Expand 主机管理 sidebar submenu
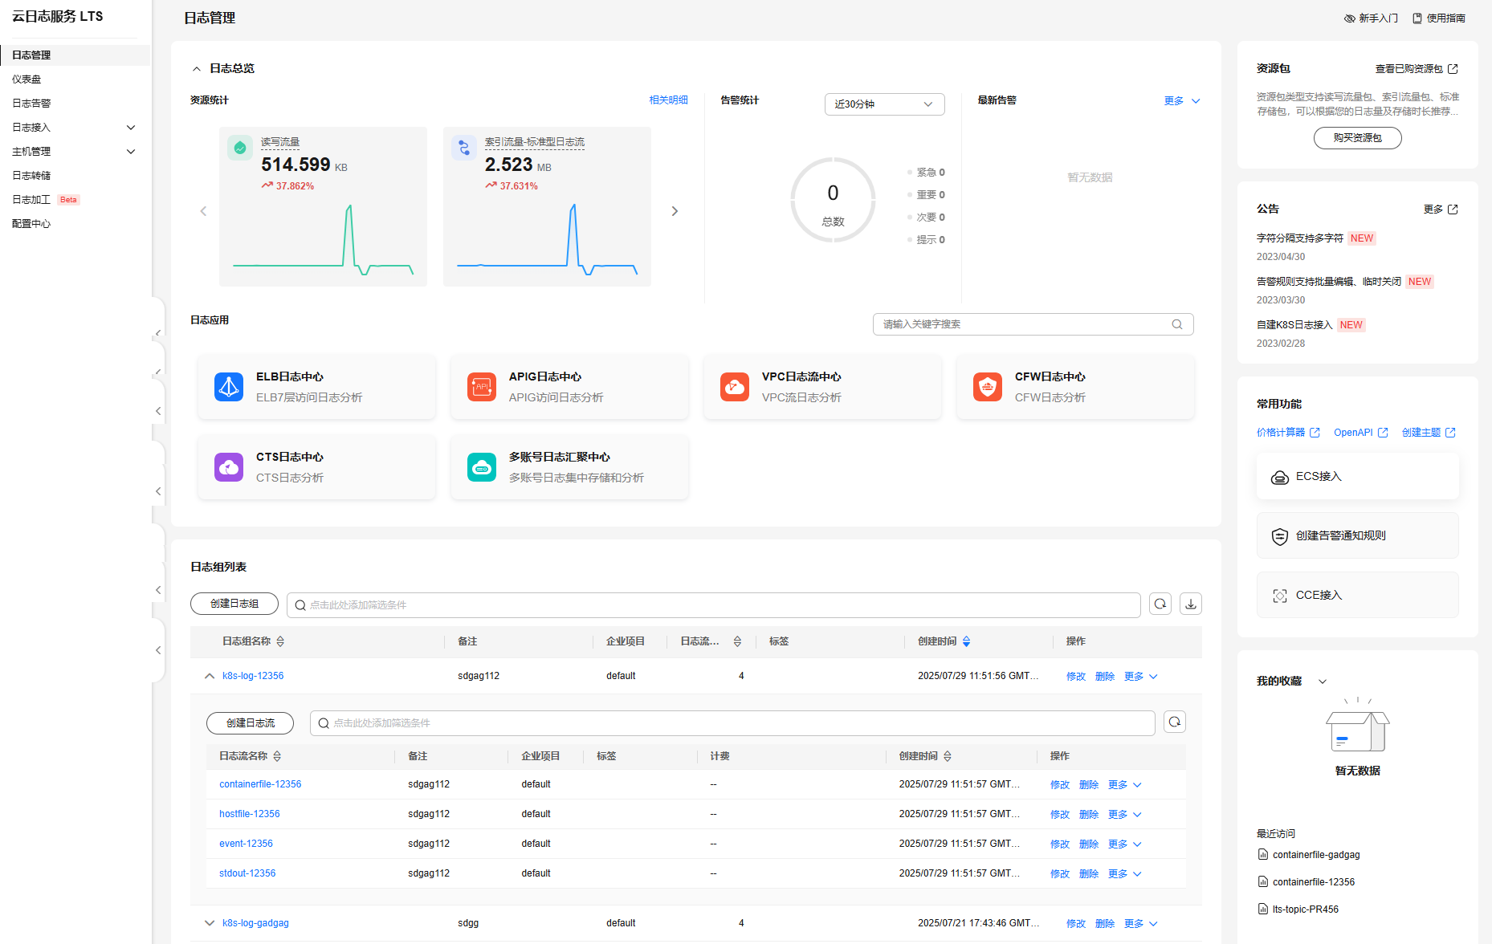This screenshot has width=1492, height=944. click(131, 152)
